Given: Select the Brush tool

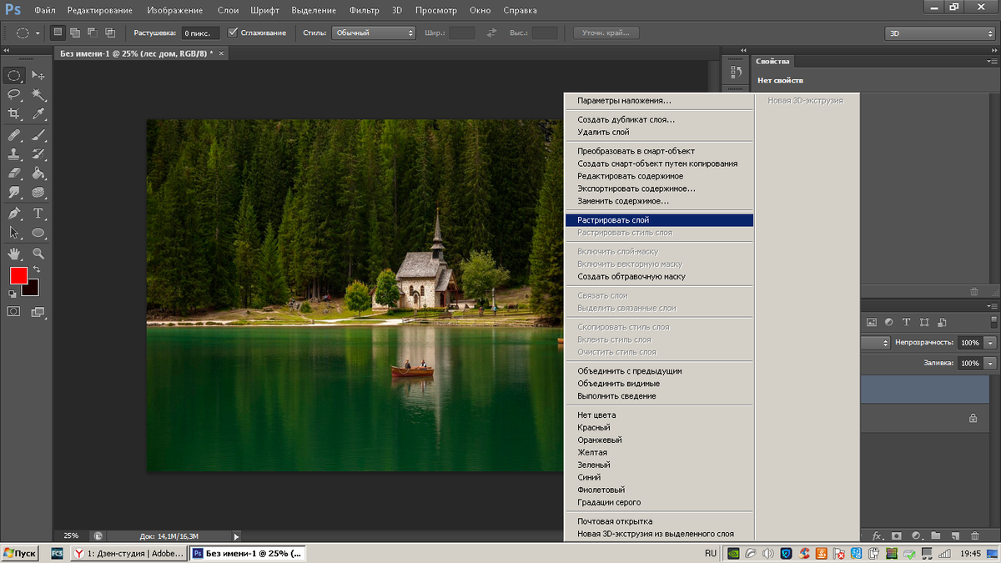Looking at the screenshot, I should (x=38, y=135).
